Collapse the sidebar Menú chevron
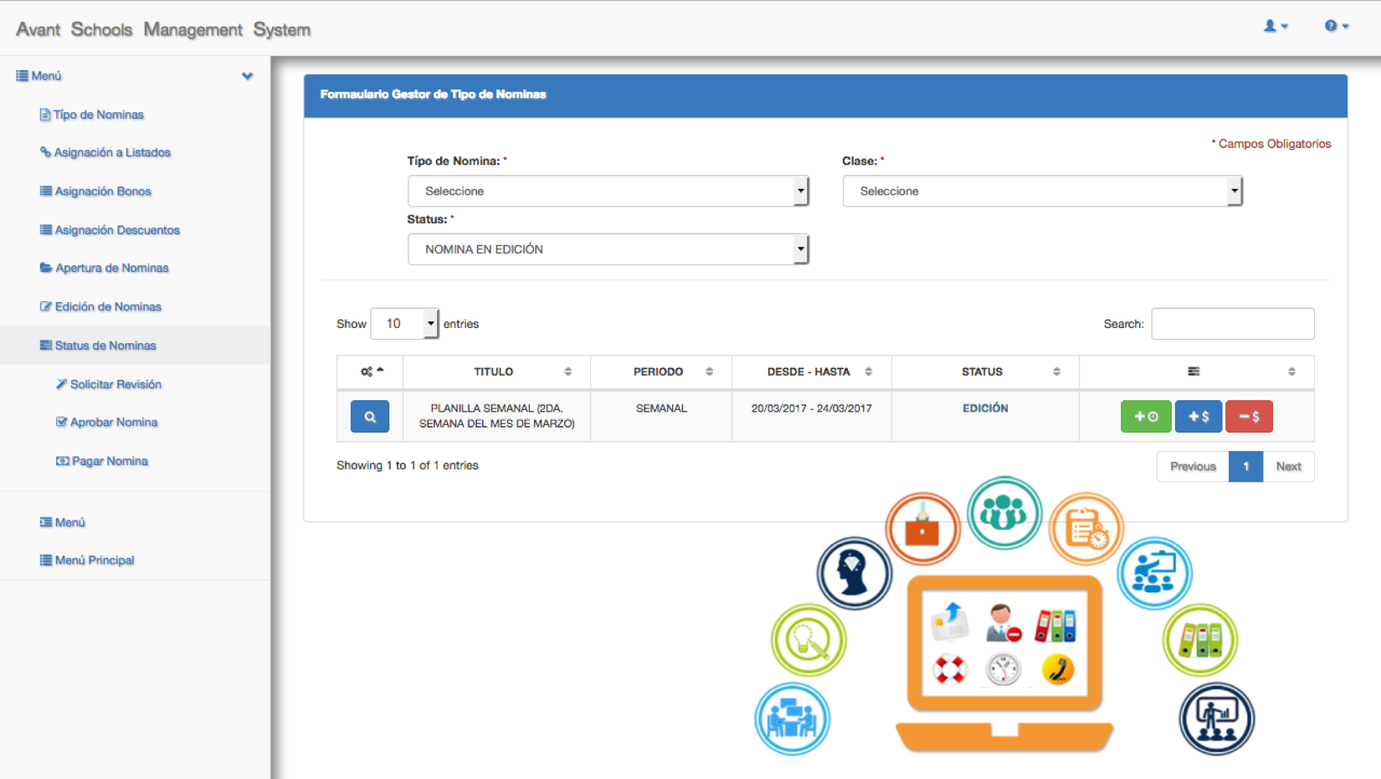The image size is (1381, 779). coord(247,76)
